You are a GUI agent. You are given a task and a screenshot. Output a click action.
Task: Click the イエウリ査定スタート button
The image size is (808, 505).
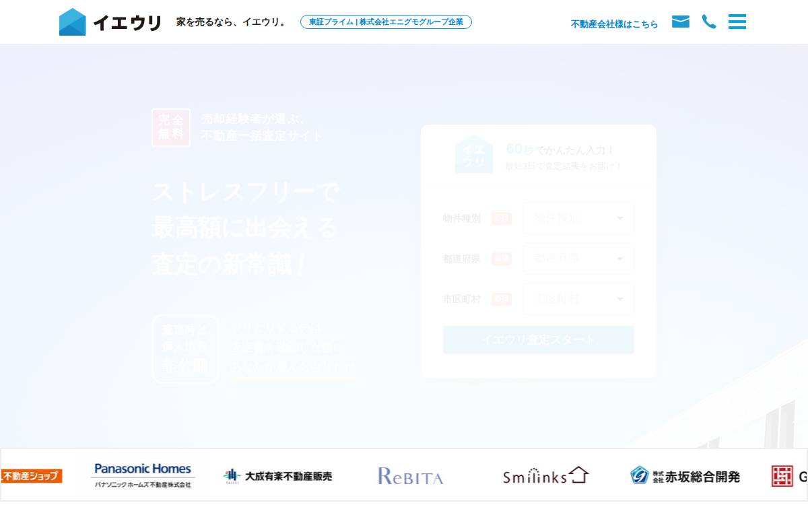[539, 340]
